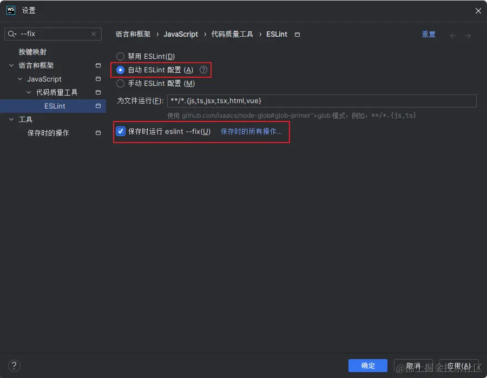Click the search magnifier icon in settings search
Image resolution: width=487 pixels, height=378 pixels.
(x=12, y=34)
